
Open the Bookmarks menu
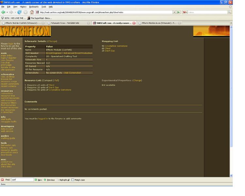tap(34, 7)
